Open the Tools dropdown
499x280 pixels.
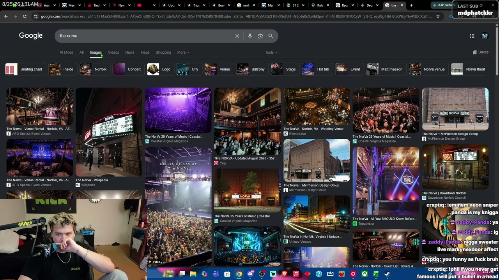pyautogui.click(x=271, y=52)
